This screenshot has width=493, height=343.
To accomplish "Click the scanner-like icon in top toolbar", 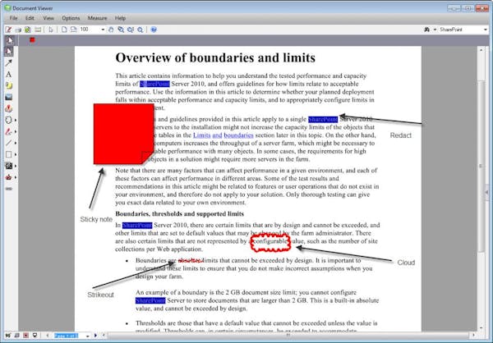I will [38, 30].
